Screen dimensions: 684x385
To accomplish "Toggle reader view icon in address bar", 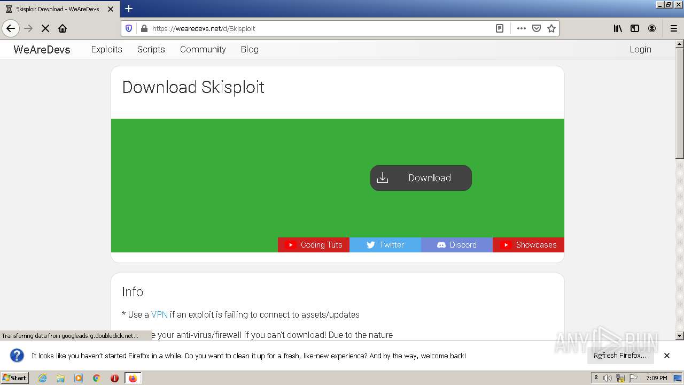I will [500, 28].
